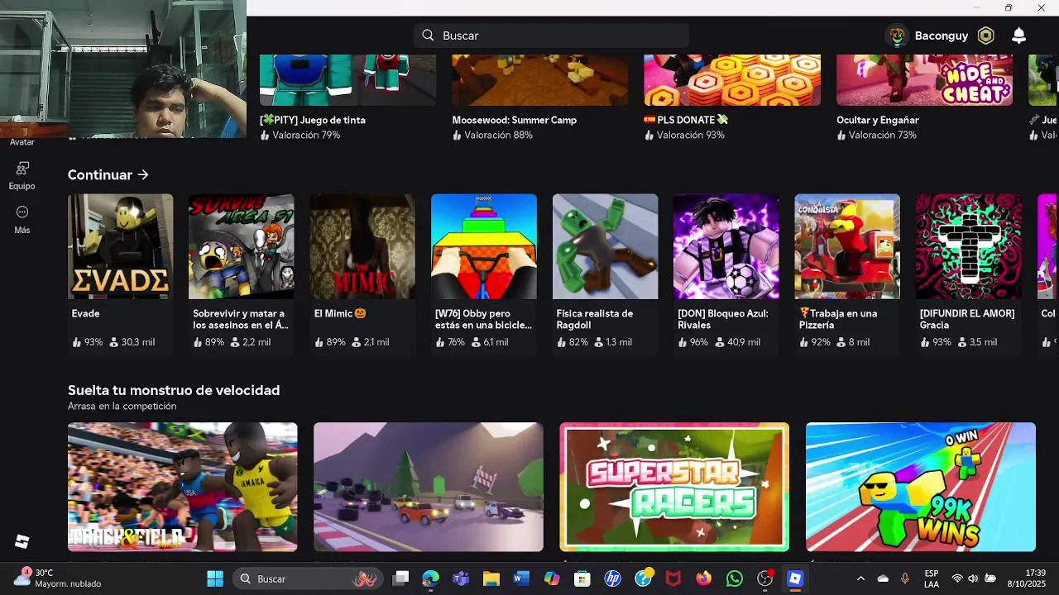Open Copilot from taskbar
This screenshot has width=1059, height=595.
[552, 578]
